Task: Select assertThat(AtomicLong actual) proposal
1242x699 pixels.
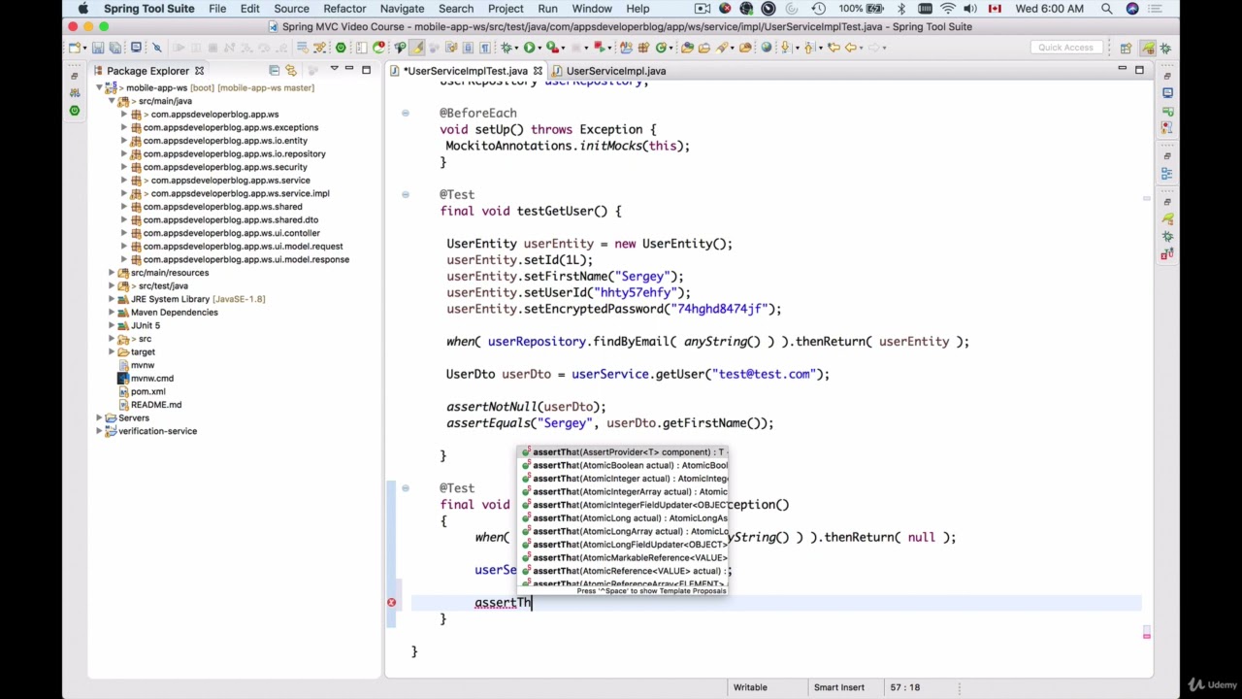Action: click(x=624, y=517)
